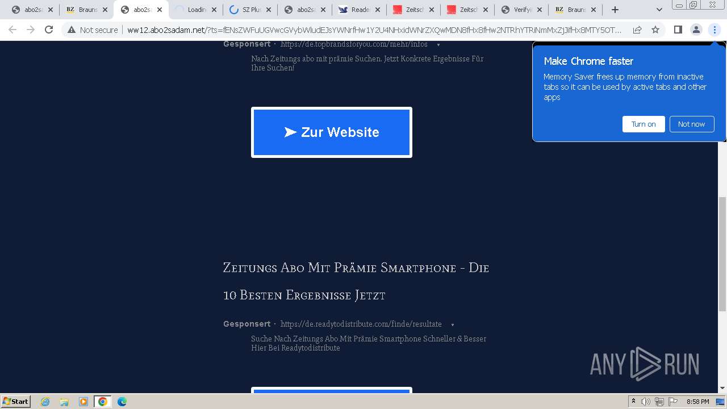The width and height of the screenshot is (727, 409).
Task: Click the forward navigation arrow
Action: [x=31, y=30]
